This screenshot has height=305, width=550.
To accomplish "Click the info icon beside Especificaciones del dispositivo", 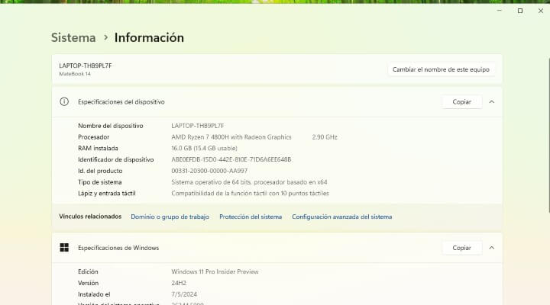I will (x=64, y=102).
